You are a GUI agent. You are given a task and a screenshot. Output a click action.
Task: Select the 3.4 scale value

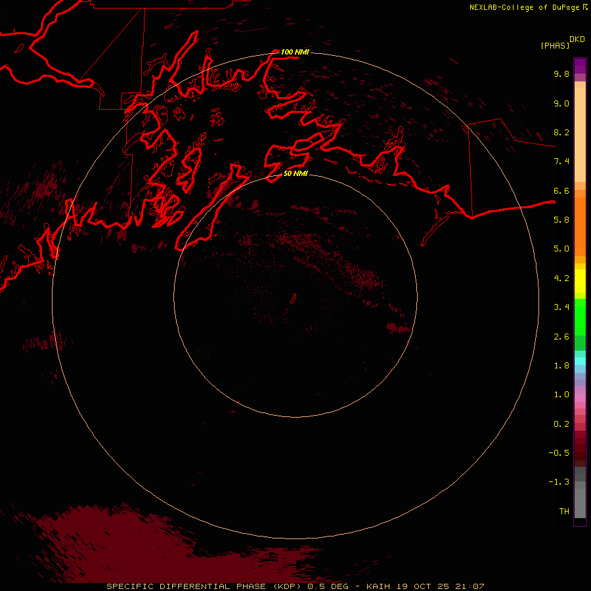[x=561, y=307]
